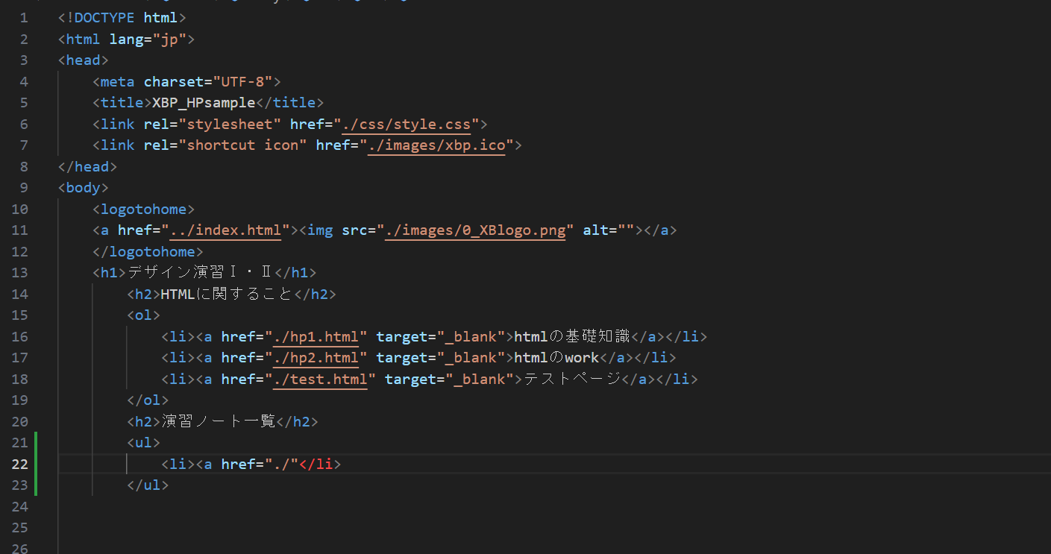This screenshot has width=1051, height=554.
Task: Select line number 9 in the gutter
Action: [x=25, y=188]
